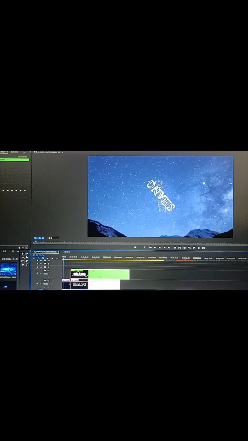Switch to Effect Controls tab
The height and width of the screenshot is (441, 248).
pyautogui.click(x=4, y=152)
